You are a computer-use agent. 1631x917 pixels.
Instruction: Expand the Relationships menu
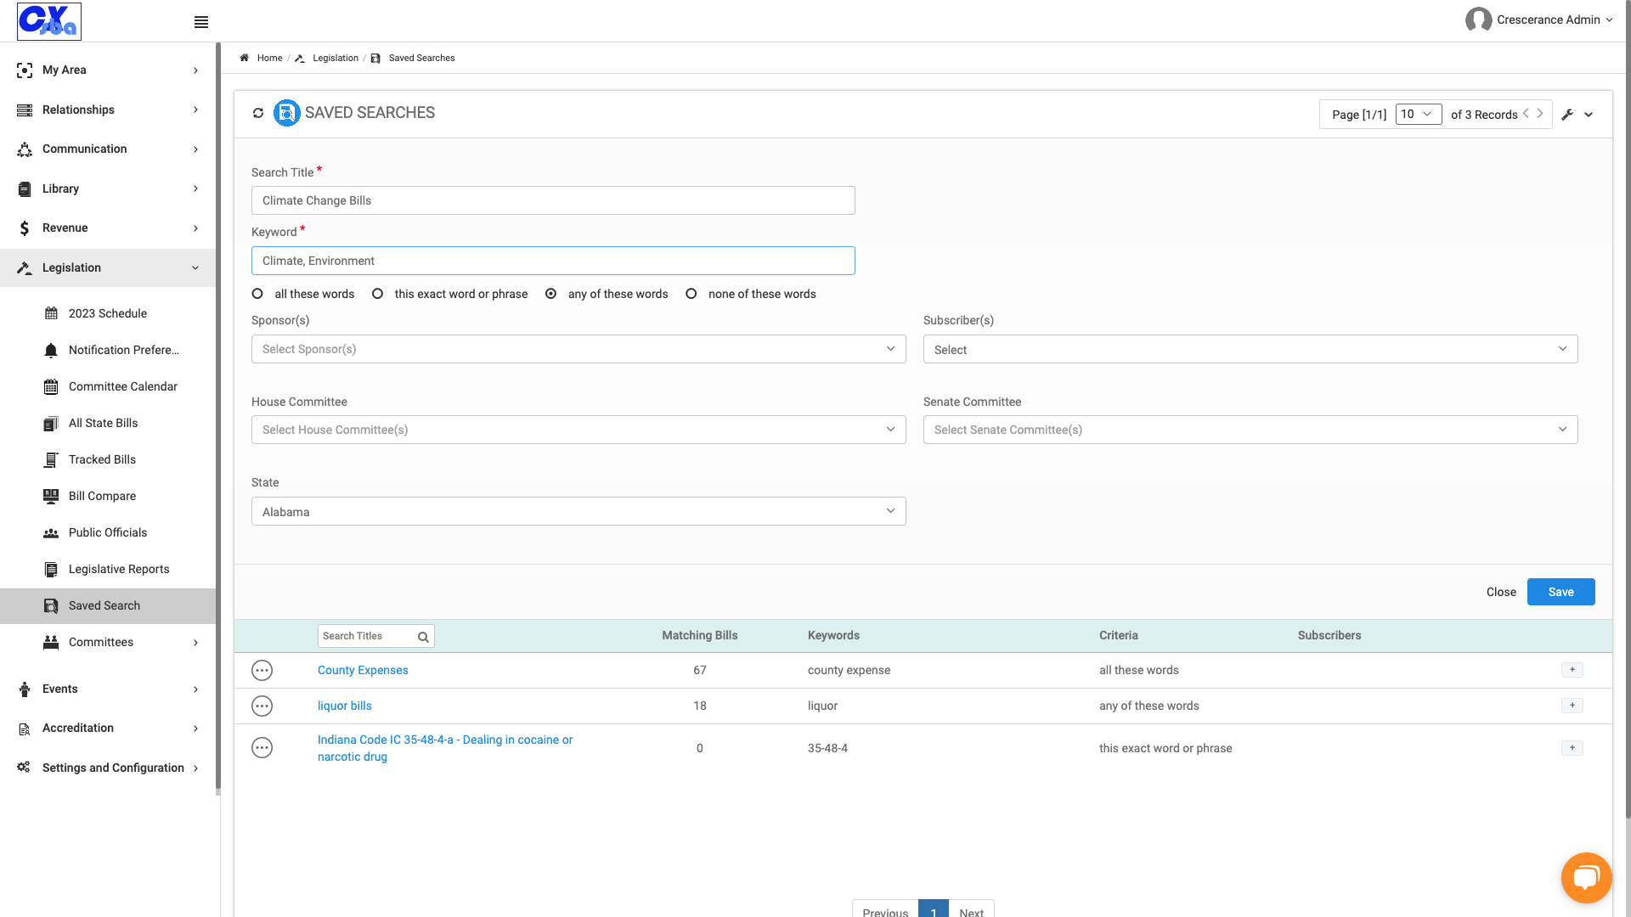coord(108,110)
